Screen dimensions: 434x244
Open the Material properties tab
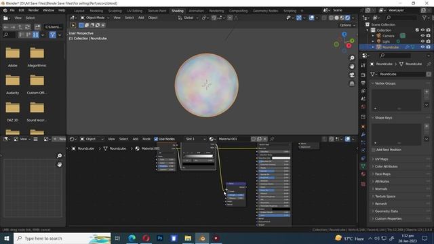click(363, 174)
